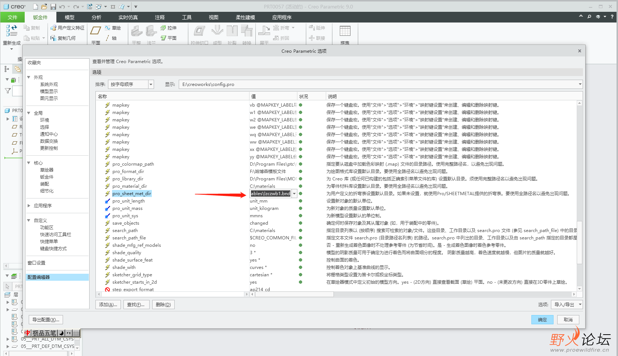Click the Regenerate icon in quick access toolbar
This screenshot has height=356, width=618.
point(90,7)
